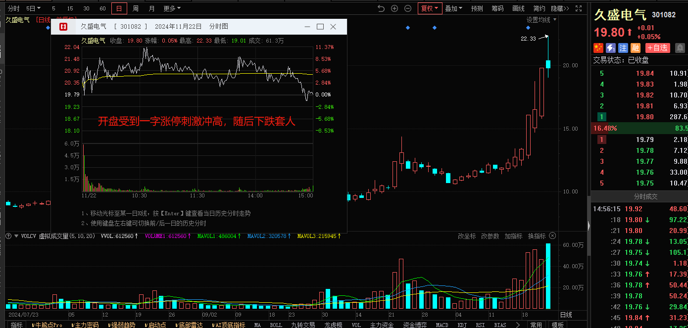Select the MACD indicator tab
This screenshot has height=328, width=688.
click(442, 325)
